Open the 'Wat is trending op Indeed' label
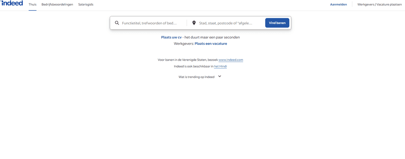Image resolution: width=405 pixels, height=159 pixels. click(196, 77)
